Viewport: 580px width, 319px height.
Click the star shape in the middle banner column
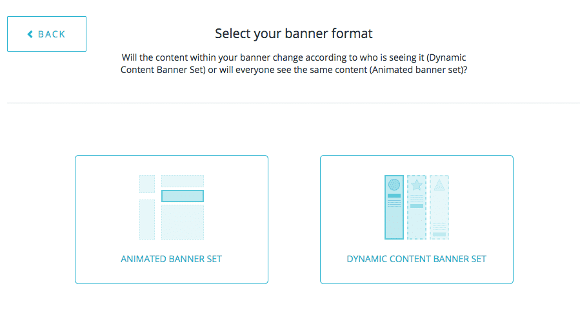[417, 185]
